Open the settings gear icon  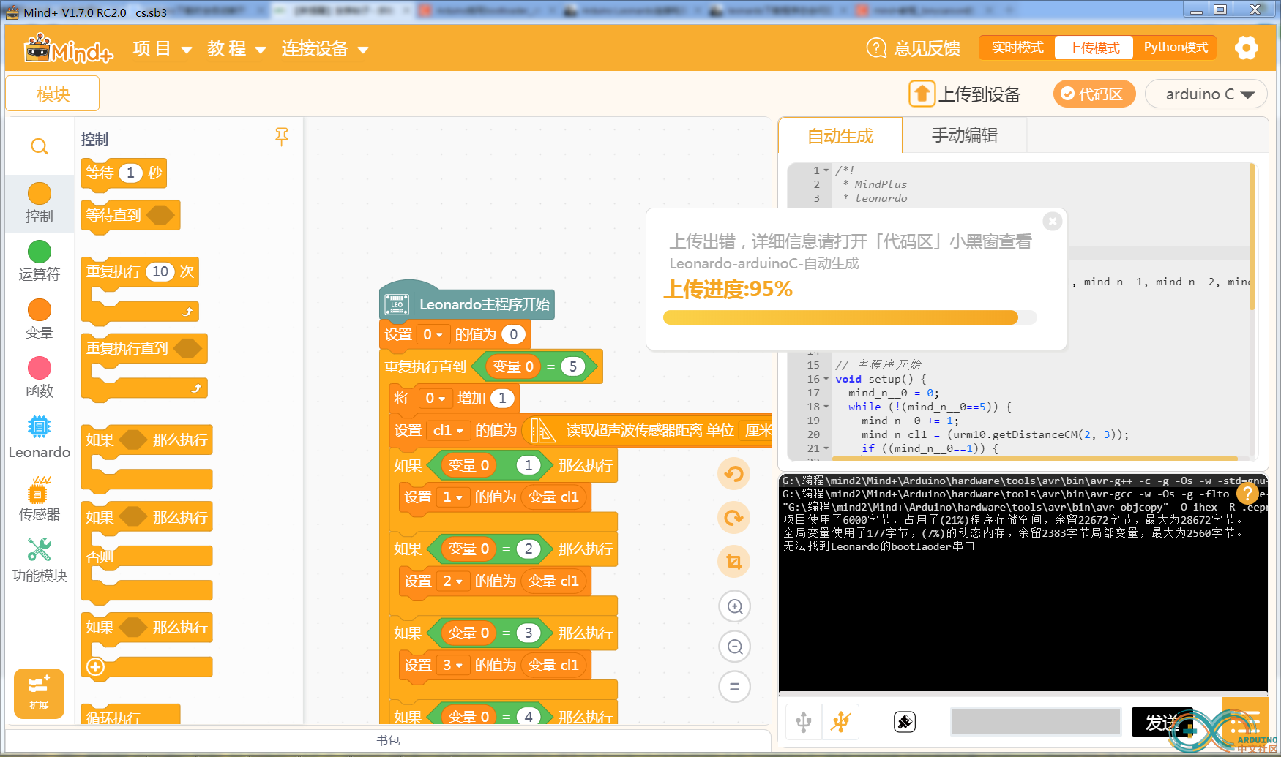coord(1246,48)
